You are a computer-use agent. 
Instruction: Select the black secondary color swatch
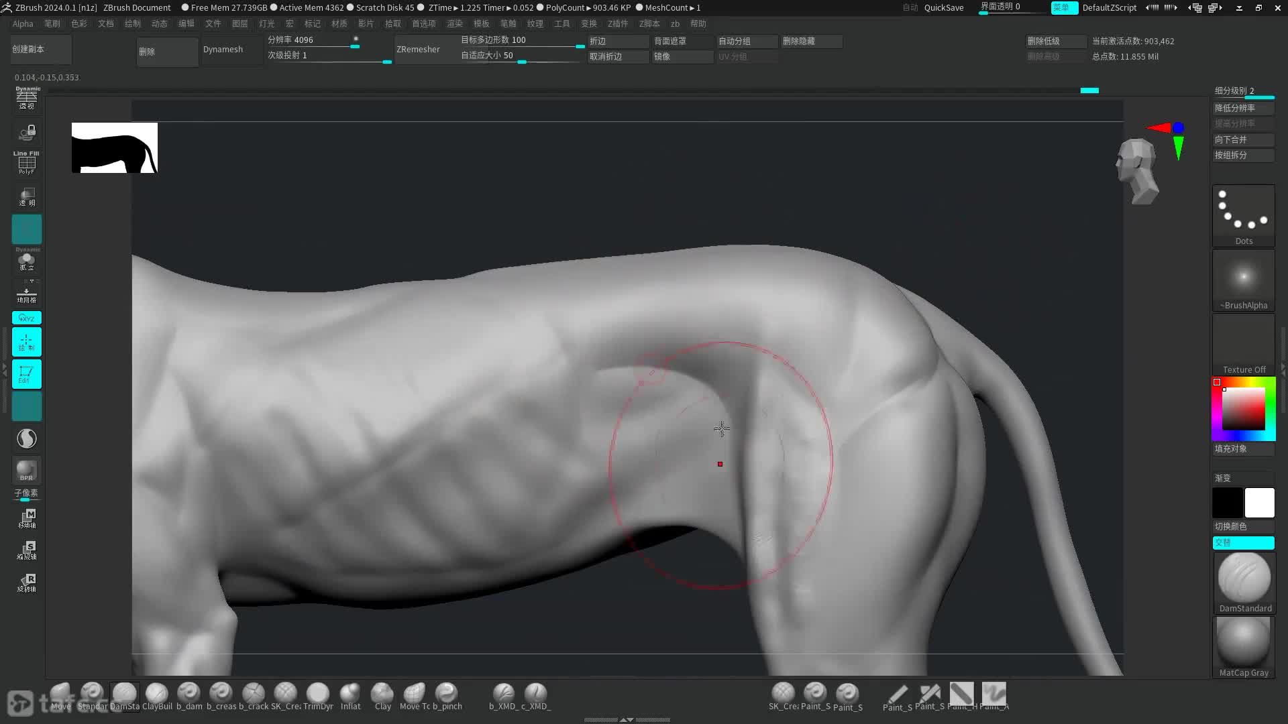[1228, 503]
